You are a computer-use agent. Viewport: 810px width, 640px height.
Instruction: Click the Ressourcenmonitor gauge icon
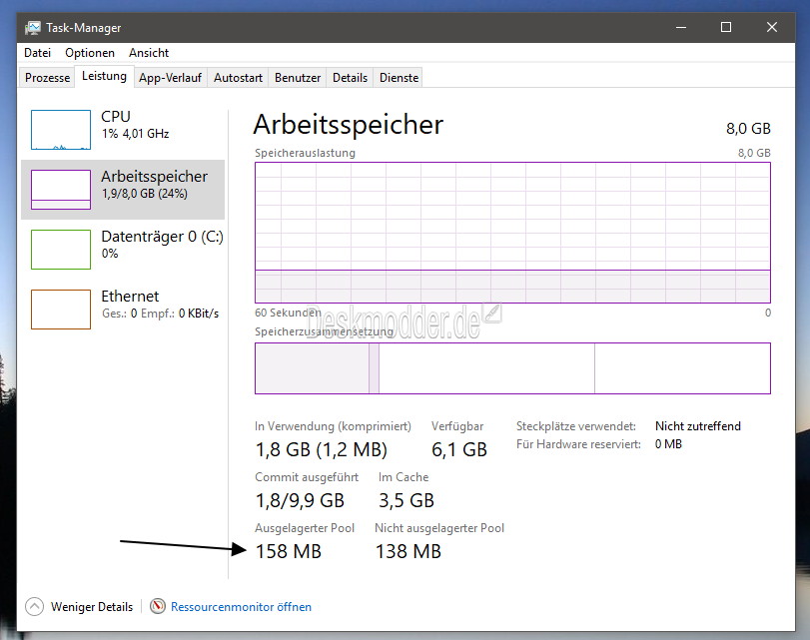(158, 606)
